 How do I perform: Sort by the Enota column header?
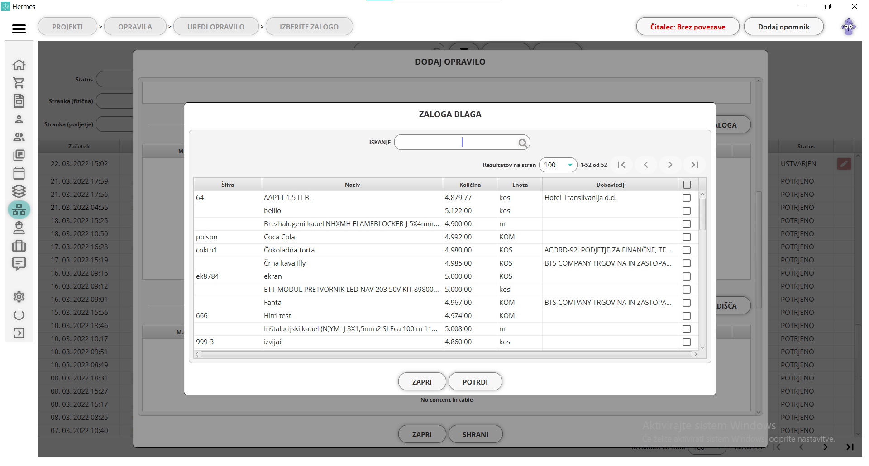[520, 185]
